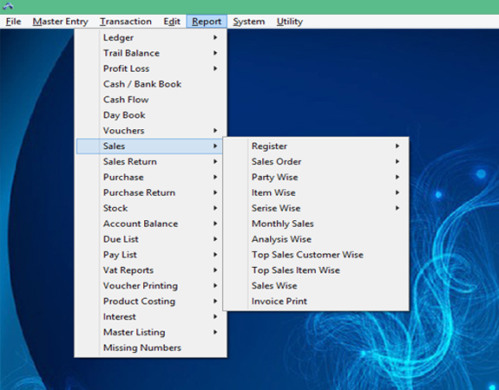Expand the Party Wise submenu
Screen dimensions: 499x390
tap(316, 177)
